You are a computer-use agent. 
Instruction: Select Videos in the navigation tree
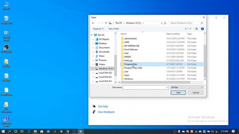pyautogui.click(x=102, y=64)
